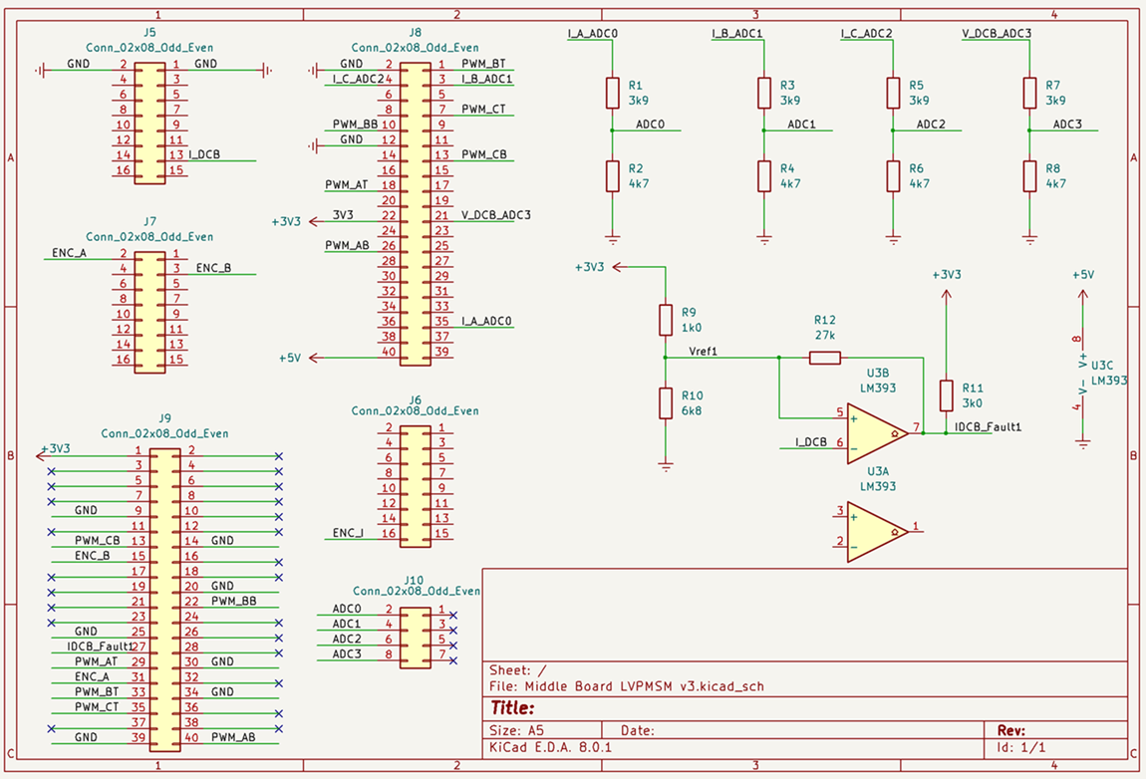1146x779 pixels.
Task: Select the V_DCB_ADC3 label above R7
Action: [996, 34]
